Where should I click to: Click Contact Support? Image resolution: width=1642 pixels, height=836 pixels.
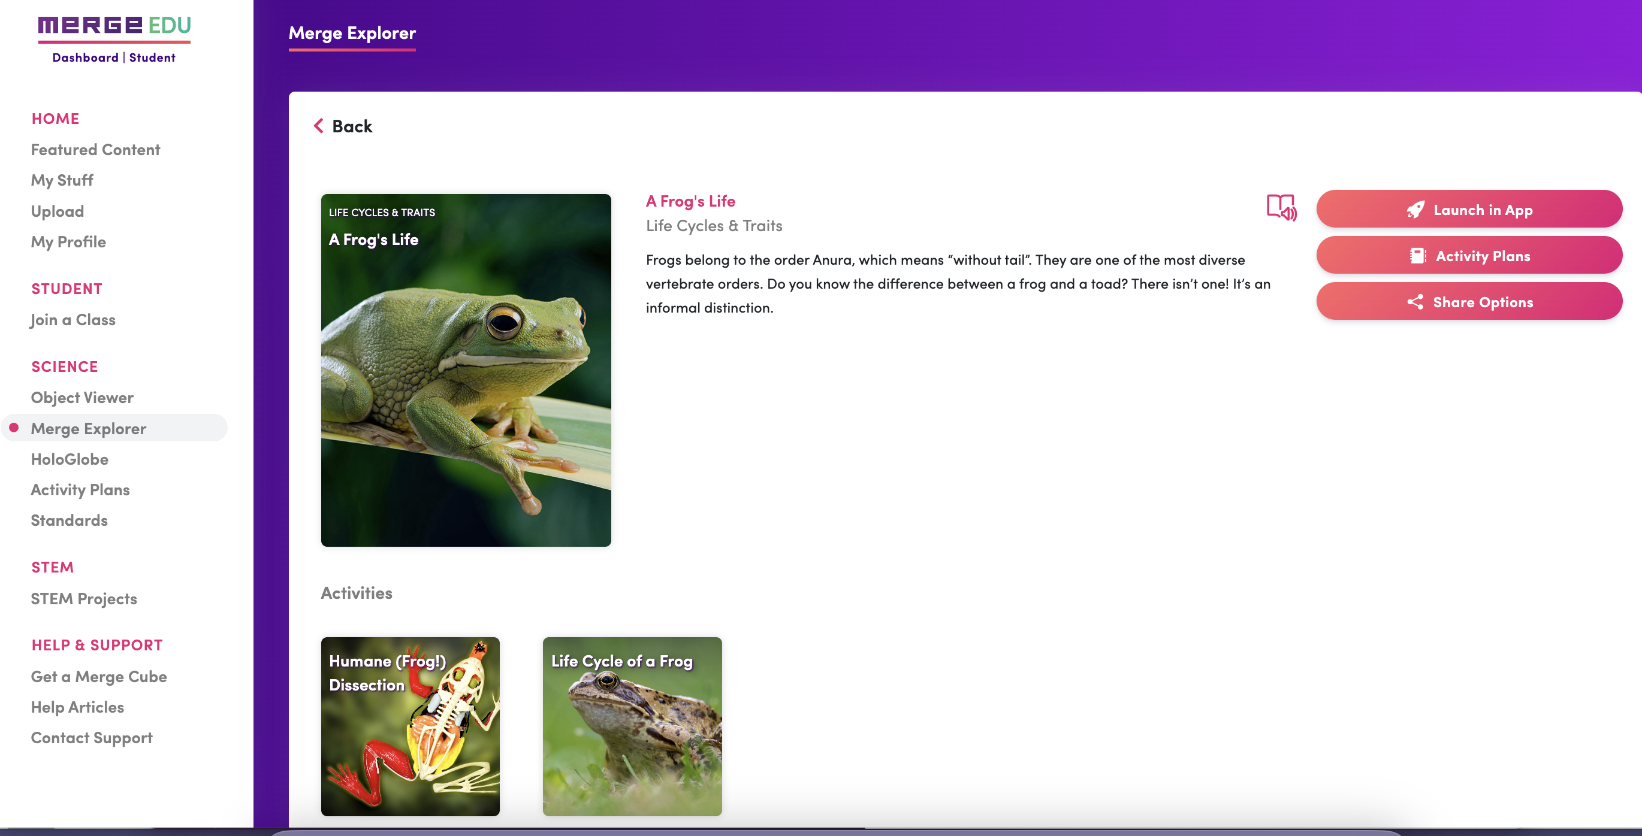tap(92, 737)
